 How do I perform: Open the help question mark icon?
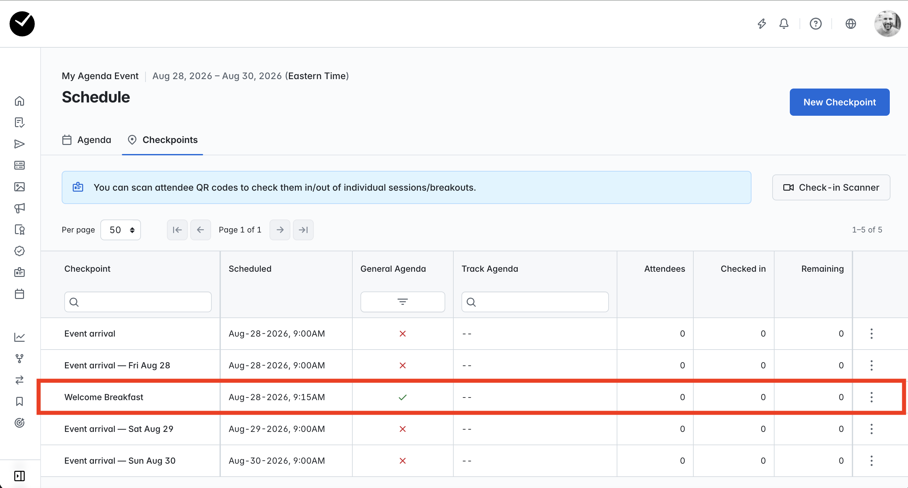click(x=815, y=24)
